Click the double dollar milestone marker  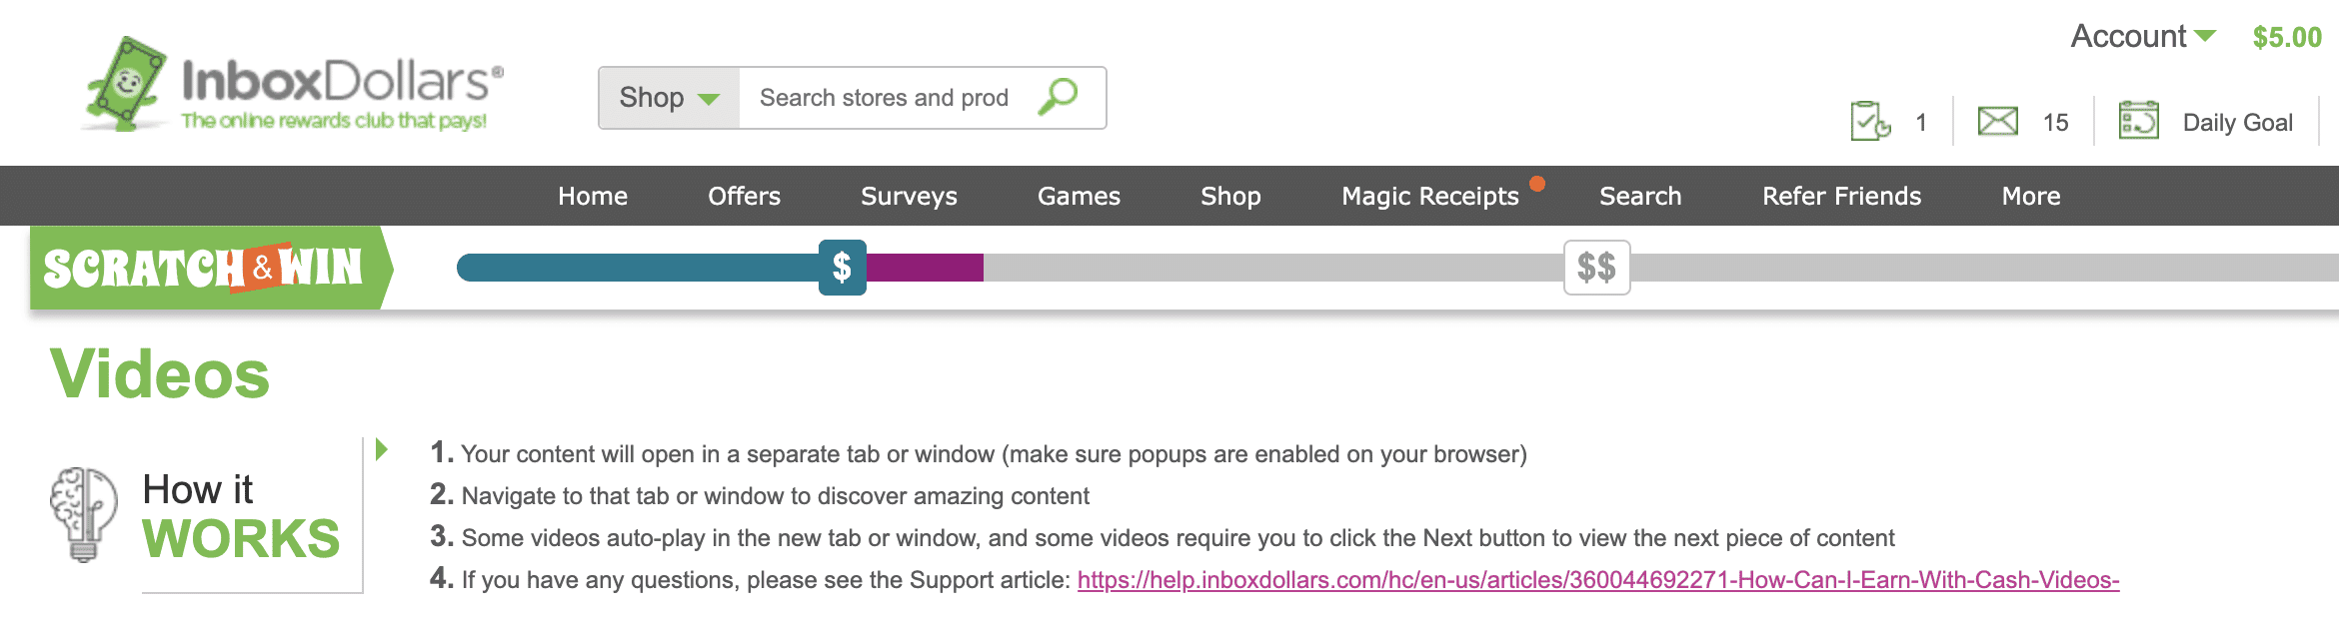(1596, 268)
